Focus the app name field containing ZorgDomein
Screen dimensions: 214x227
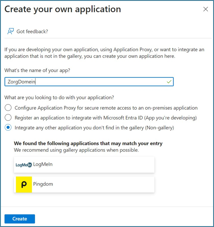89,82
